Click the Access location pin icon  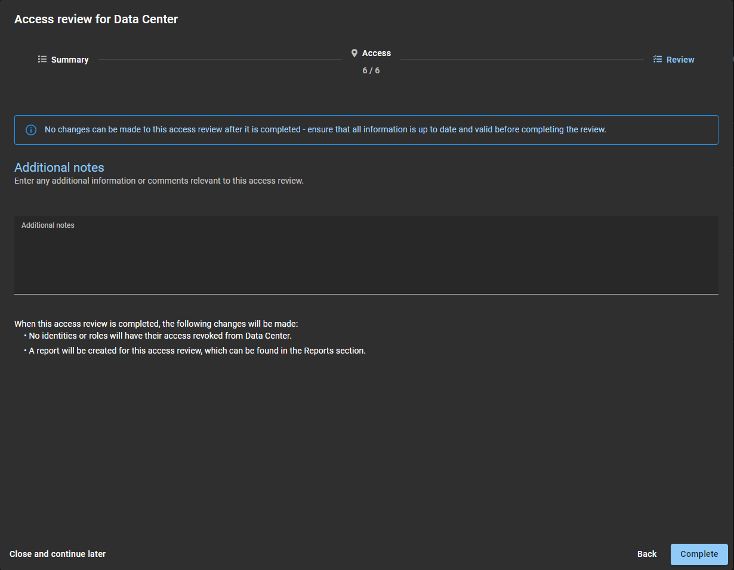(354, 54)
